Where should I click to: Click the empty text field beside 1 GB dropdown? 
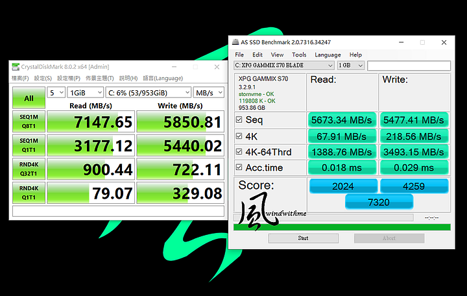tap(409, 66)
